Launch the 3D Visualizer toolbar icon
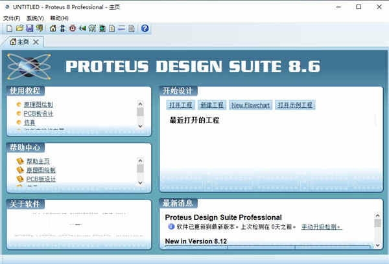This screenshot has width=389, height=264. [82, 28]
